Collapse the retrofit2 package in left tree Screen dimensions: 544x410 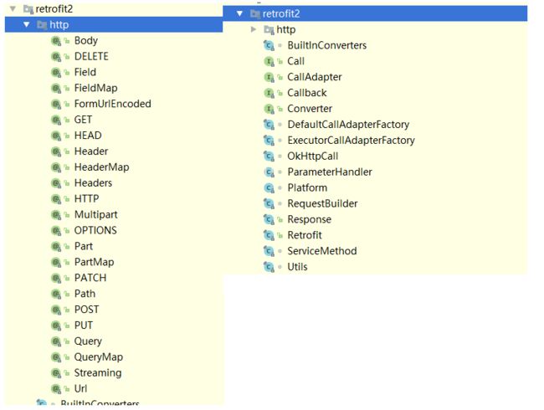[13, 8]
